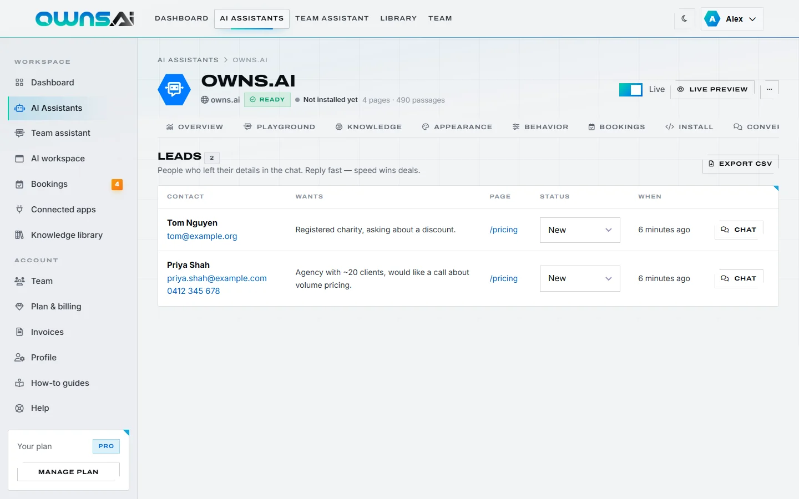Click the AI Assistants robot icon in sidebar
This screenshot has width=799, height=499.
point(19,108)
